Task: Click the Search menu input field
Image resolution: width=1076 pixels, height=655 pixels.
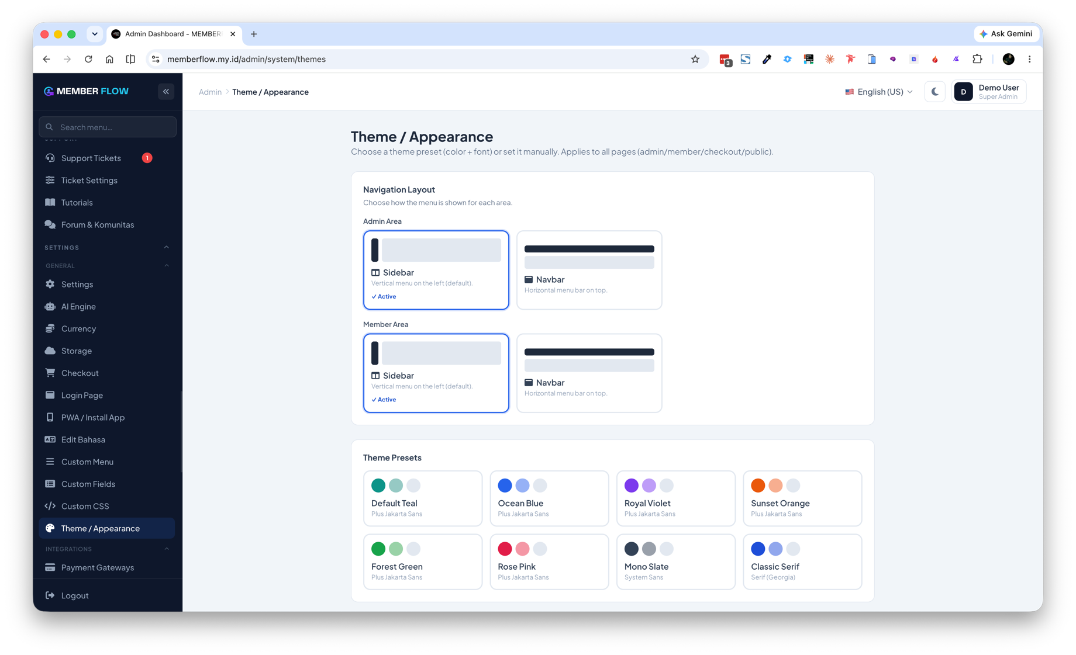Action: pyautogui.click(x=108, y=127)
